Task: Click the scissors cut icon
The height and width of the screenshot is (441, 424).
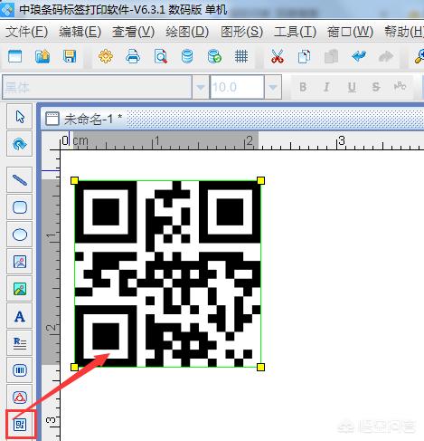Action: (x=278, y=56)
